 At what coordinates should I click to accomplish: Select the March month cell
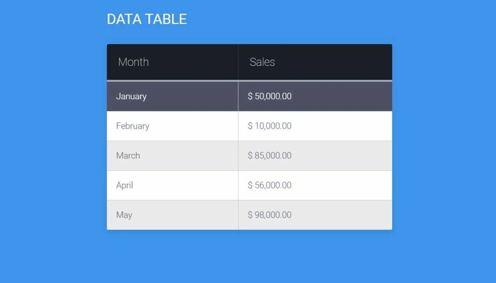(x=172, y=156)
